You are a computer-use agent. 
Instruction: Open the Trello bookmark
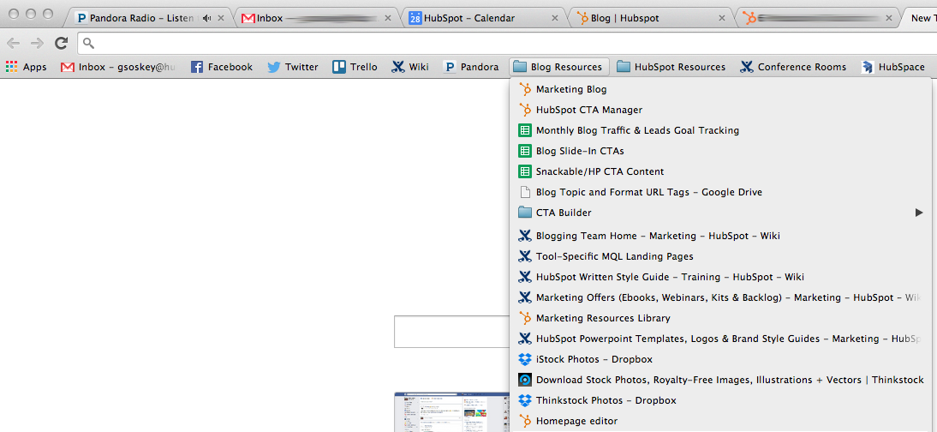tap(355, 67)
